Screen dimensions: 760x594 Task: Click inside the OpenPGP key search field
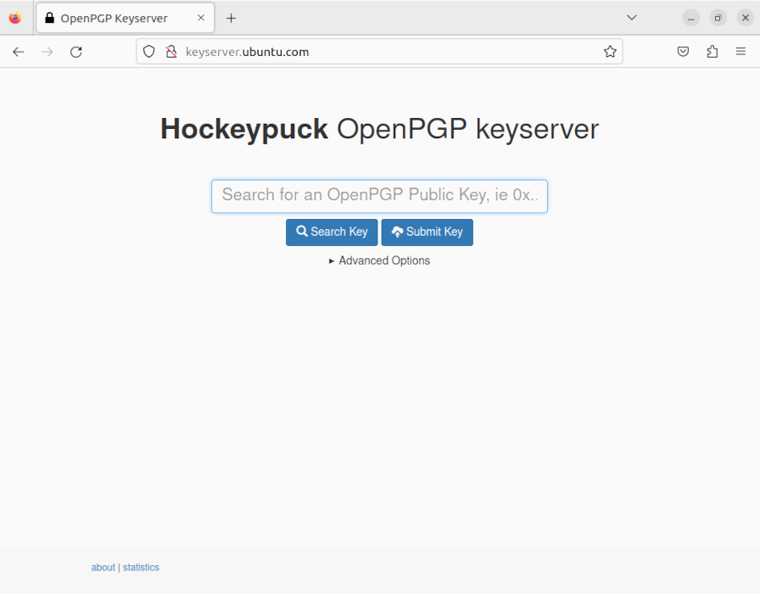(379, 196)
